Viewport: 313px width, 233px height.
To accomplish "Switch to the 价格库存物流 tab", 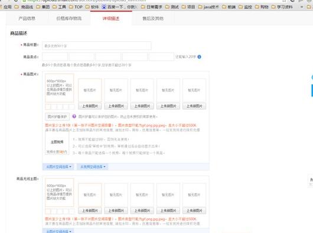I will 69,18.
